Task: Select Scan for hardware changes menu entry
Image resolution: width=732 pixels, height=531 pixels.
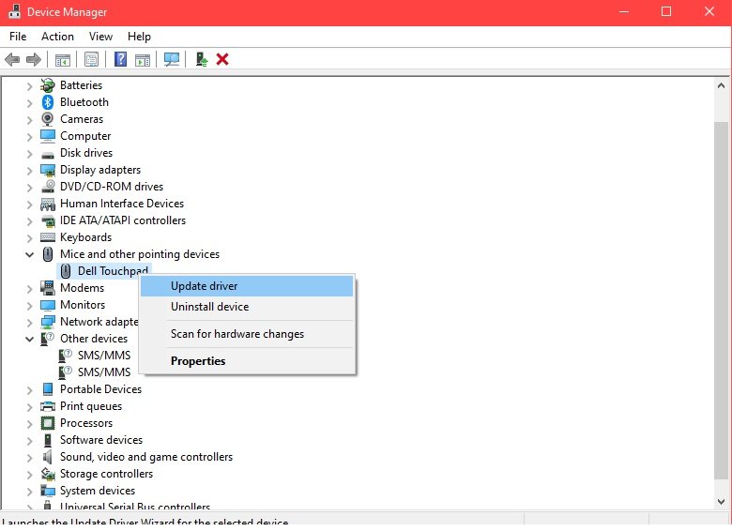Action: click(x=247, y=334)
